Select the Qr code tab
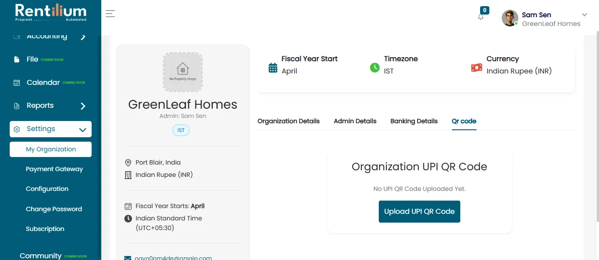The height and width of the screenshot is (260, 599). coord(464,121)
